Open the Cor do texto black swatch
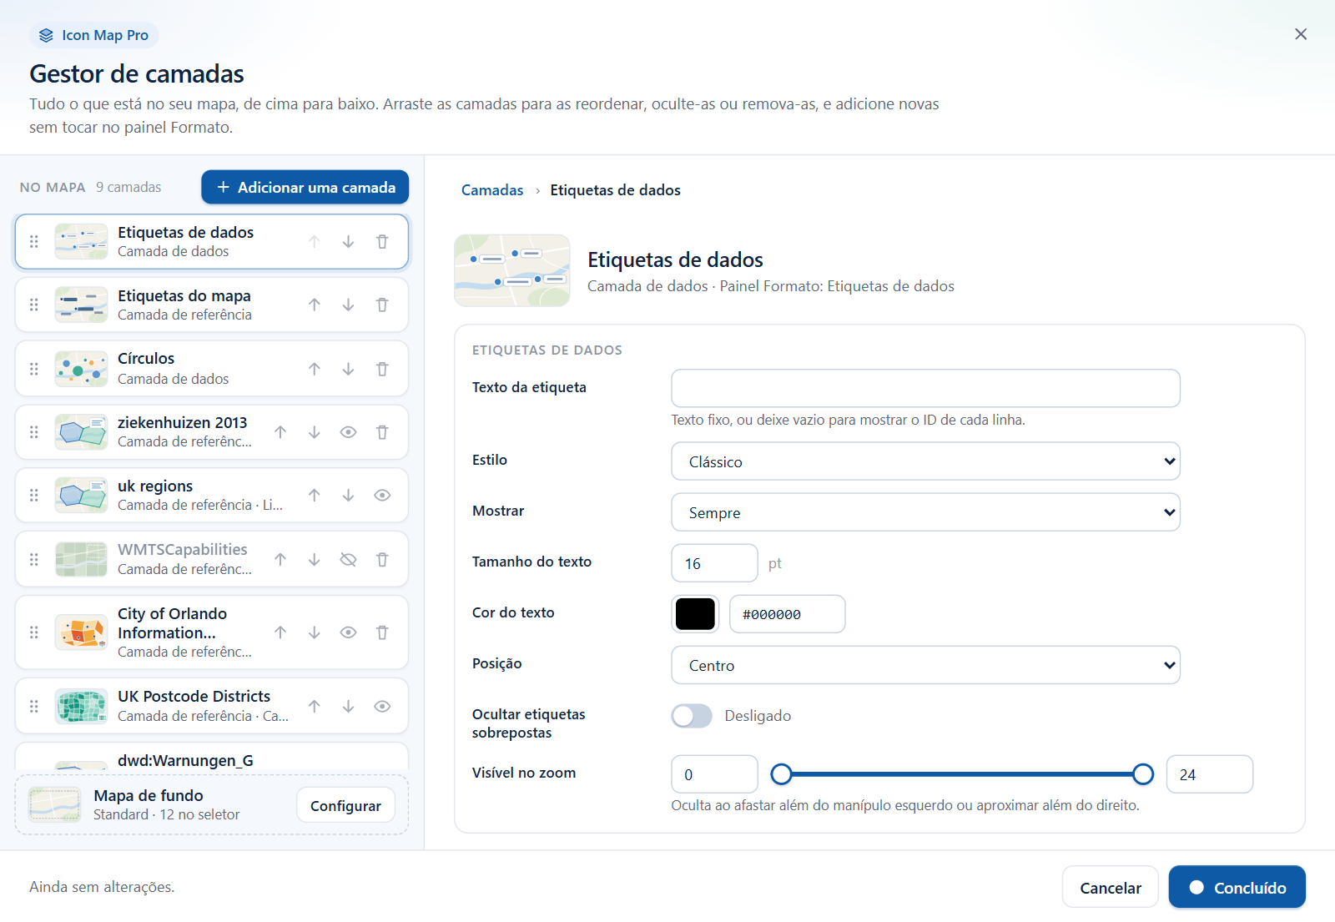This screenshot has height=922, width=1335. pyautogui.click(x=695, y=614)
